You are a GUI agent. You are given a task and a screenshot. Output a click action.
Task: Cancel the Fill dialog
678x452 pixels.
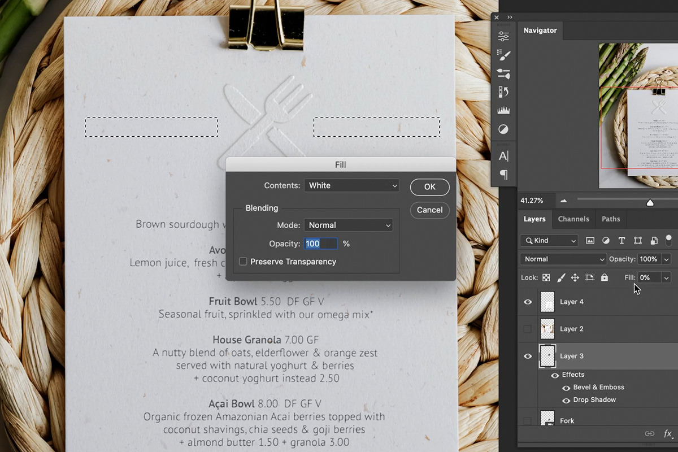coord(429,210)
